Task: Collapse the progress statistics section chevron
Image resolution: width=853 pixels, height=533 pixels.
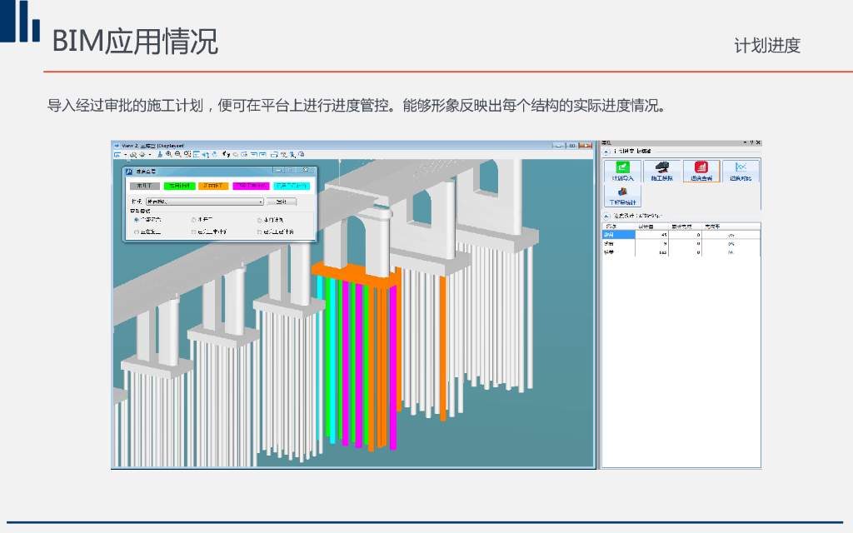Action: tap(606, 216)
